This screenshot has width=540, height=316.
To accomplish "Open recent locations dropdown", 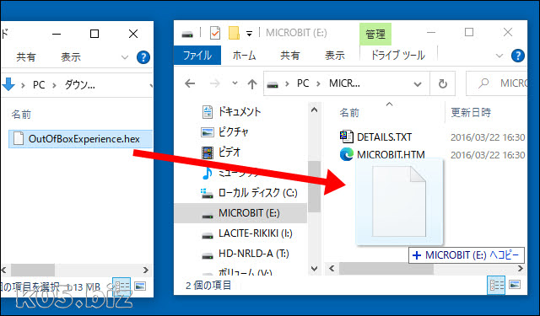I will tap(235, 83).
